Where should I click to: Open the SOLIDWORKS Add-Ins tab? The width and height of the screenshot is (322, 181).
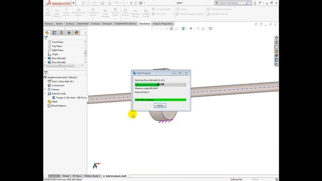[125, 24]
